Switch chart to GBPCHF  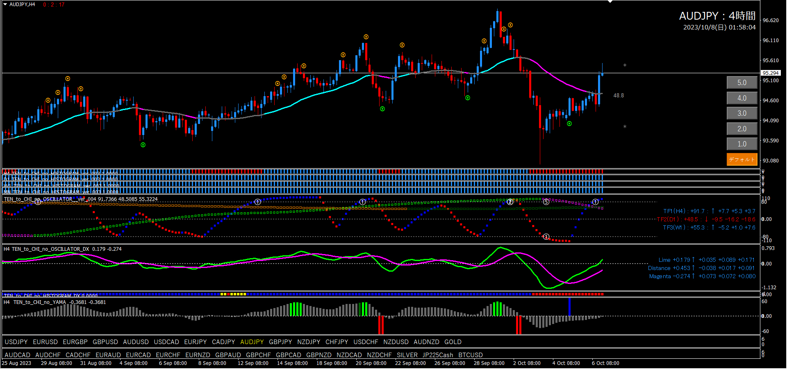[258, 355]
